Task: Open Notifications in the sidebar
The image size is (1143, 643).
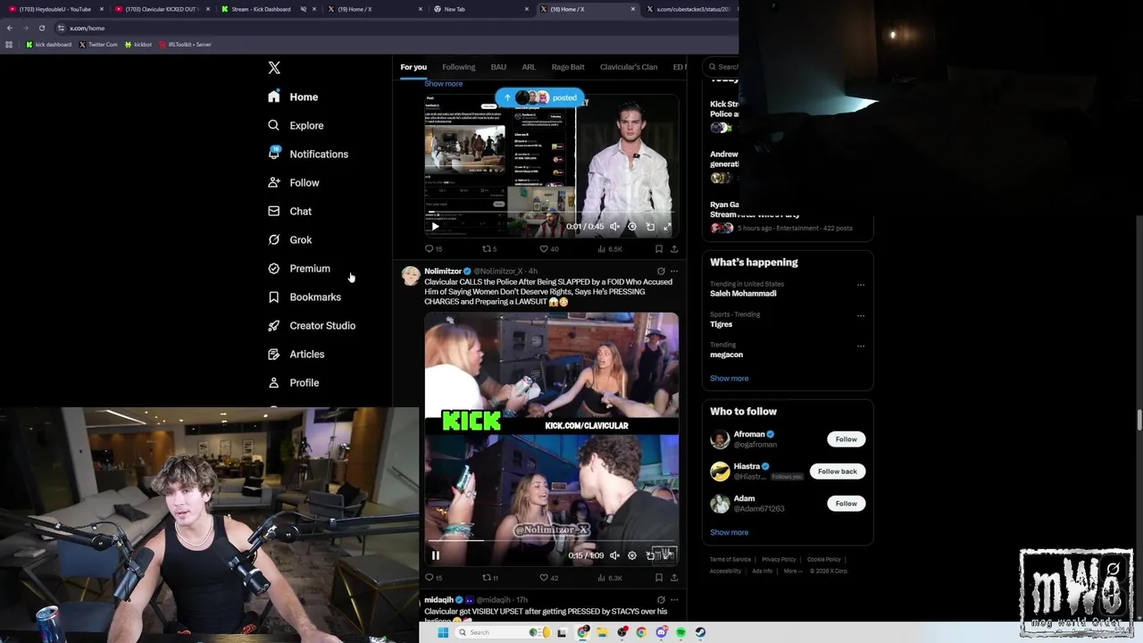Action: coord(308,154)
